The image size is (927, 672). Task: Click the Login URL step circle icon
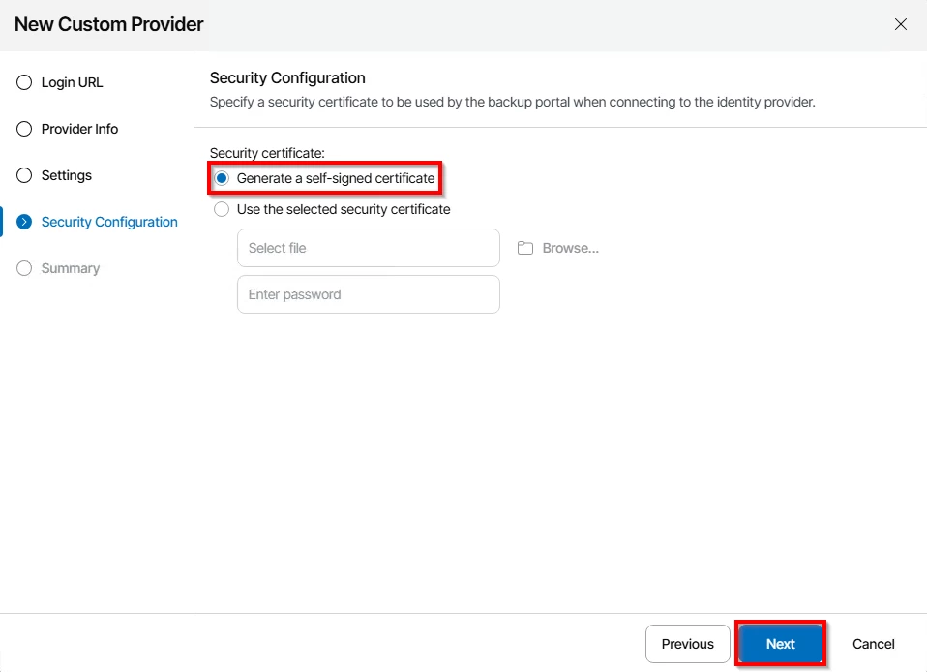point(24,82)
